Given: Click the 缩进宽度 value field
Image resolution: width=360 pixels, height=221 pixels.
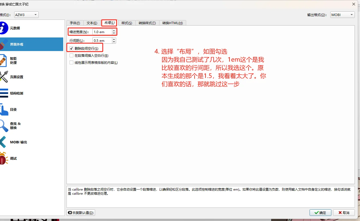Looking at the screenshot, I should [102, 32].
